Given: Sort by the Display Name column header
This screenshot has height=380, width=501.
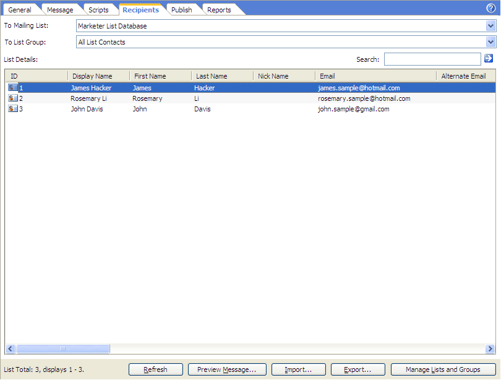Looking at the screenshot, I should coord(98,76).
